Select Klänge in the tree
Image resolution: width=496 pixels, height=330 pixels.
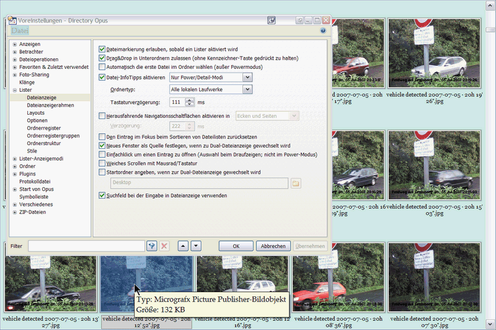[x=27, y=82]
